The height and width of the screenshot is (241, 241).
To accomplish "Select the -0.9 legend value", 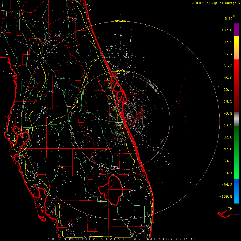I will coord(228,114).
